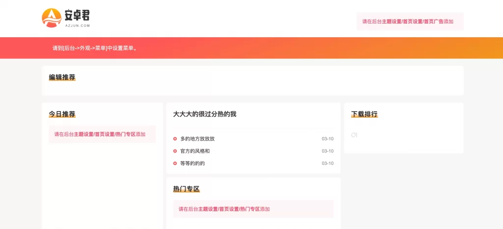The image size is (503, 229).
Task: Click the 今日推荐 section heading
Action: pyautogui.click(x=62, y=114)
